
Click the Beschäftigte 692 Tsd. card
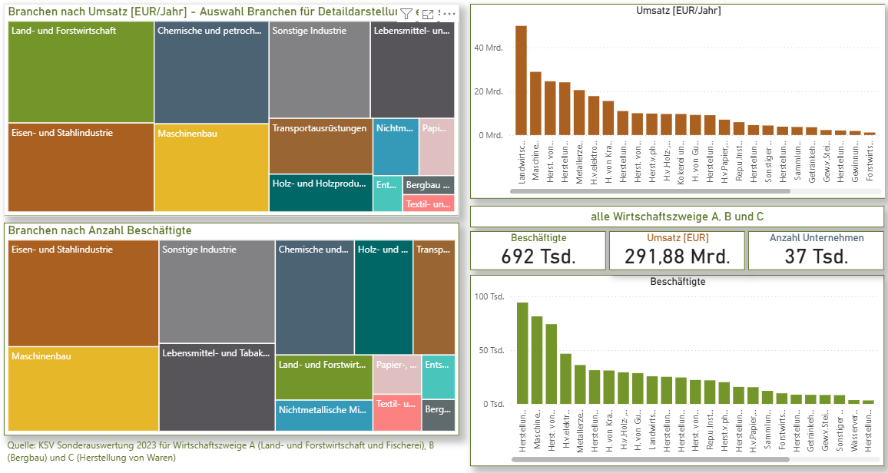(538, 250)
